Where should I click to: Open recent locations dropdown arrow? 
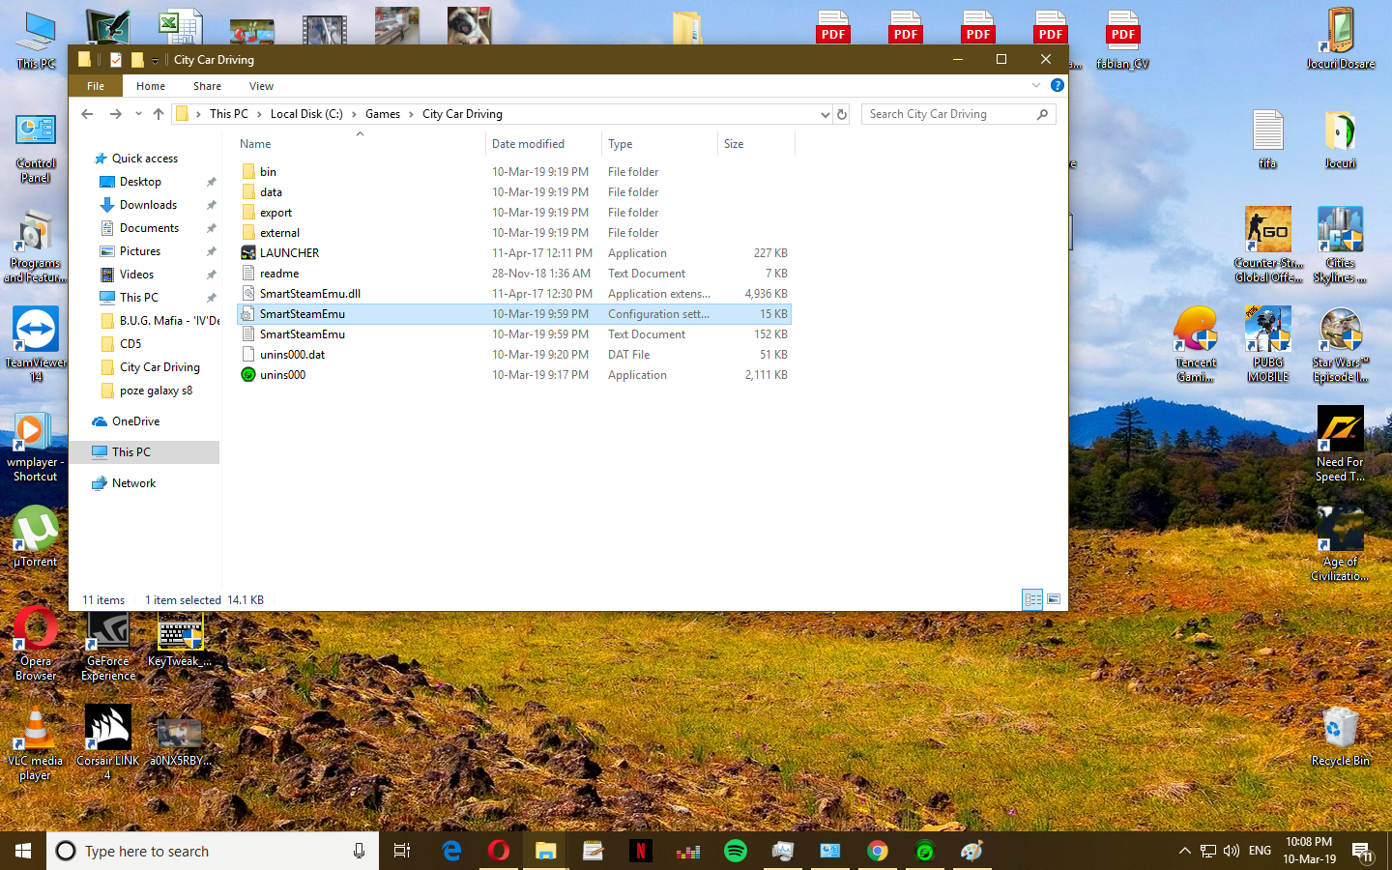[x=138, y=114]
